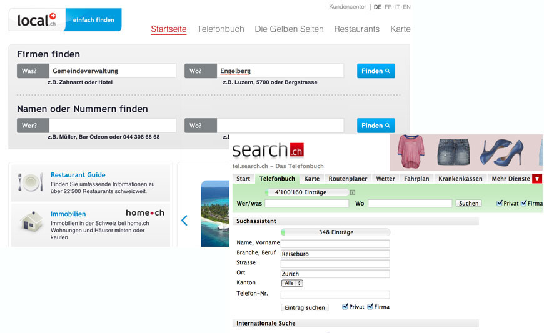
Task: Switch language to EN
Action: click(x=406, y=7)
